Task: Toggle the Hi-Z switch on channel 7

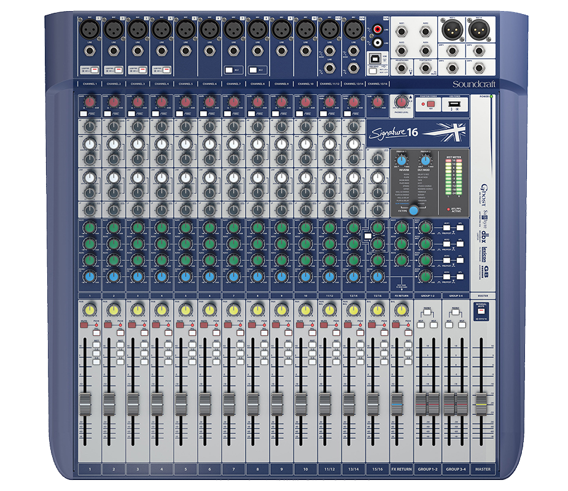Action: click(x=229, y=69)
